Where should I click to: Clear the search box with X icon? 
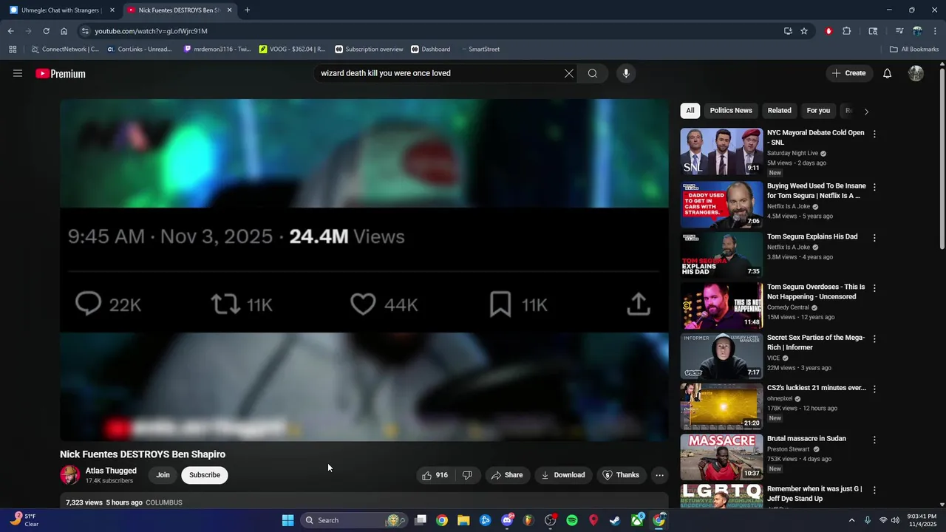point(569,73)
